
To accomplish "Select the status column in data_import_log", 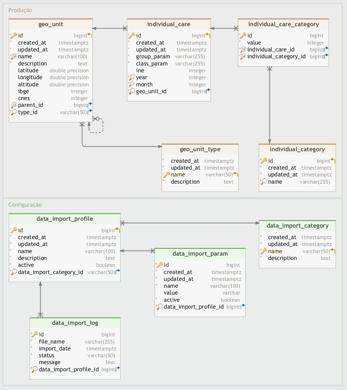I will click(x=47, y=355).
